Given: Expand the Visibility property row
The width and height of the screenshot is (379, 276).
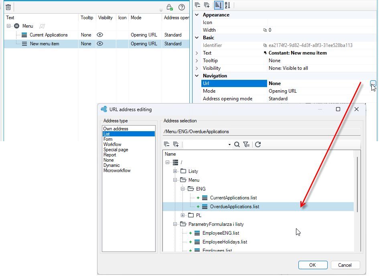Looking at the screenshot, I should pyautogui.click(x=197, y=68).
